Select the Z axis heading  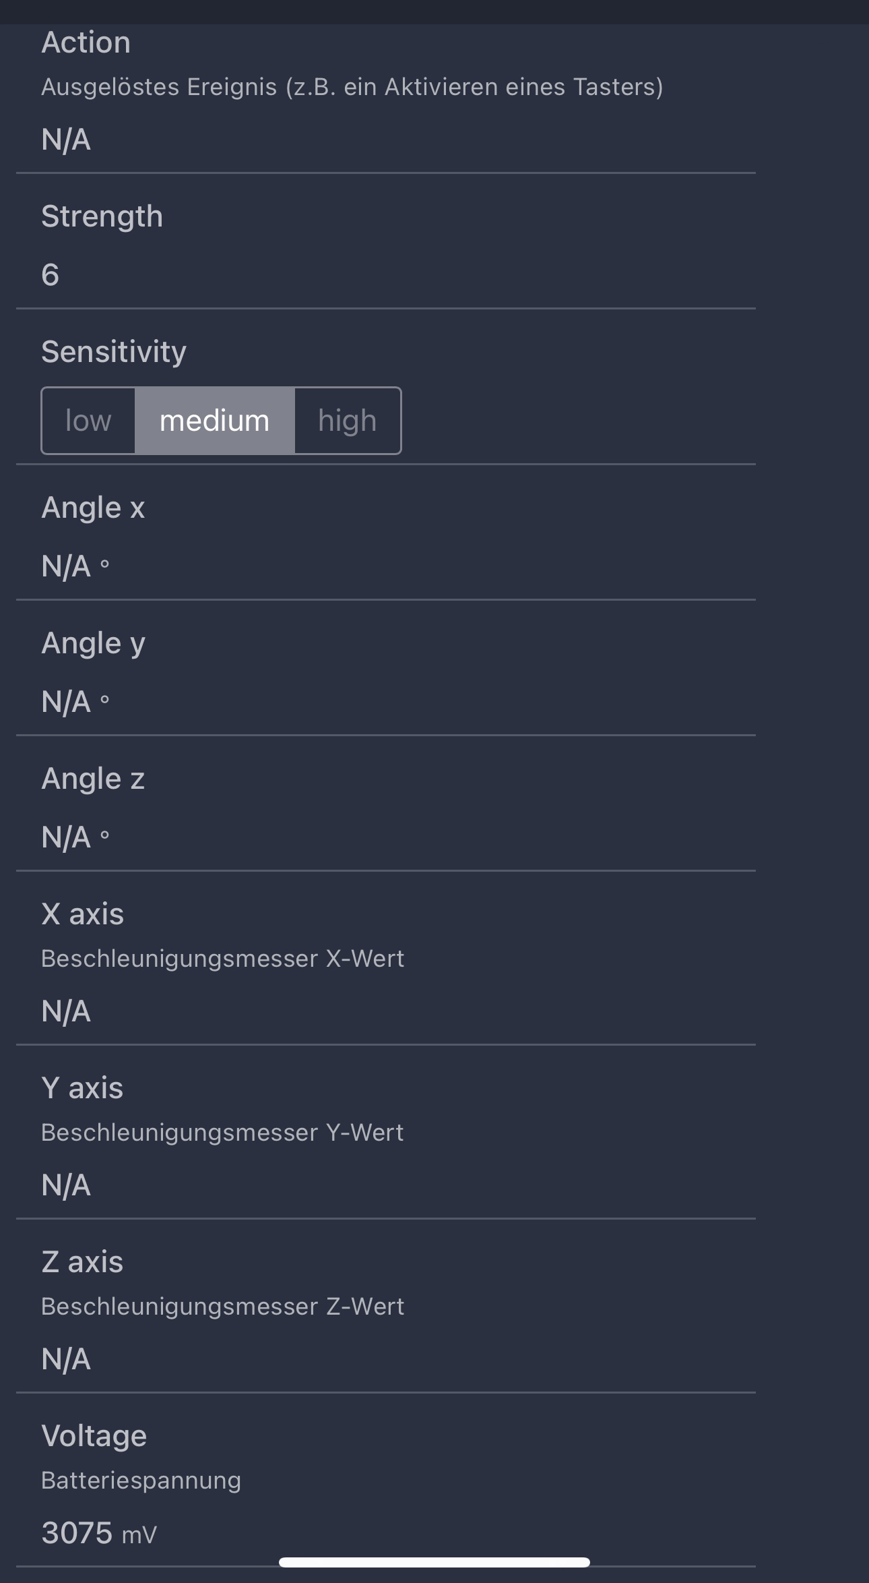82,1262
